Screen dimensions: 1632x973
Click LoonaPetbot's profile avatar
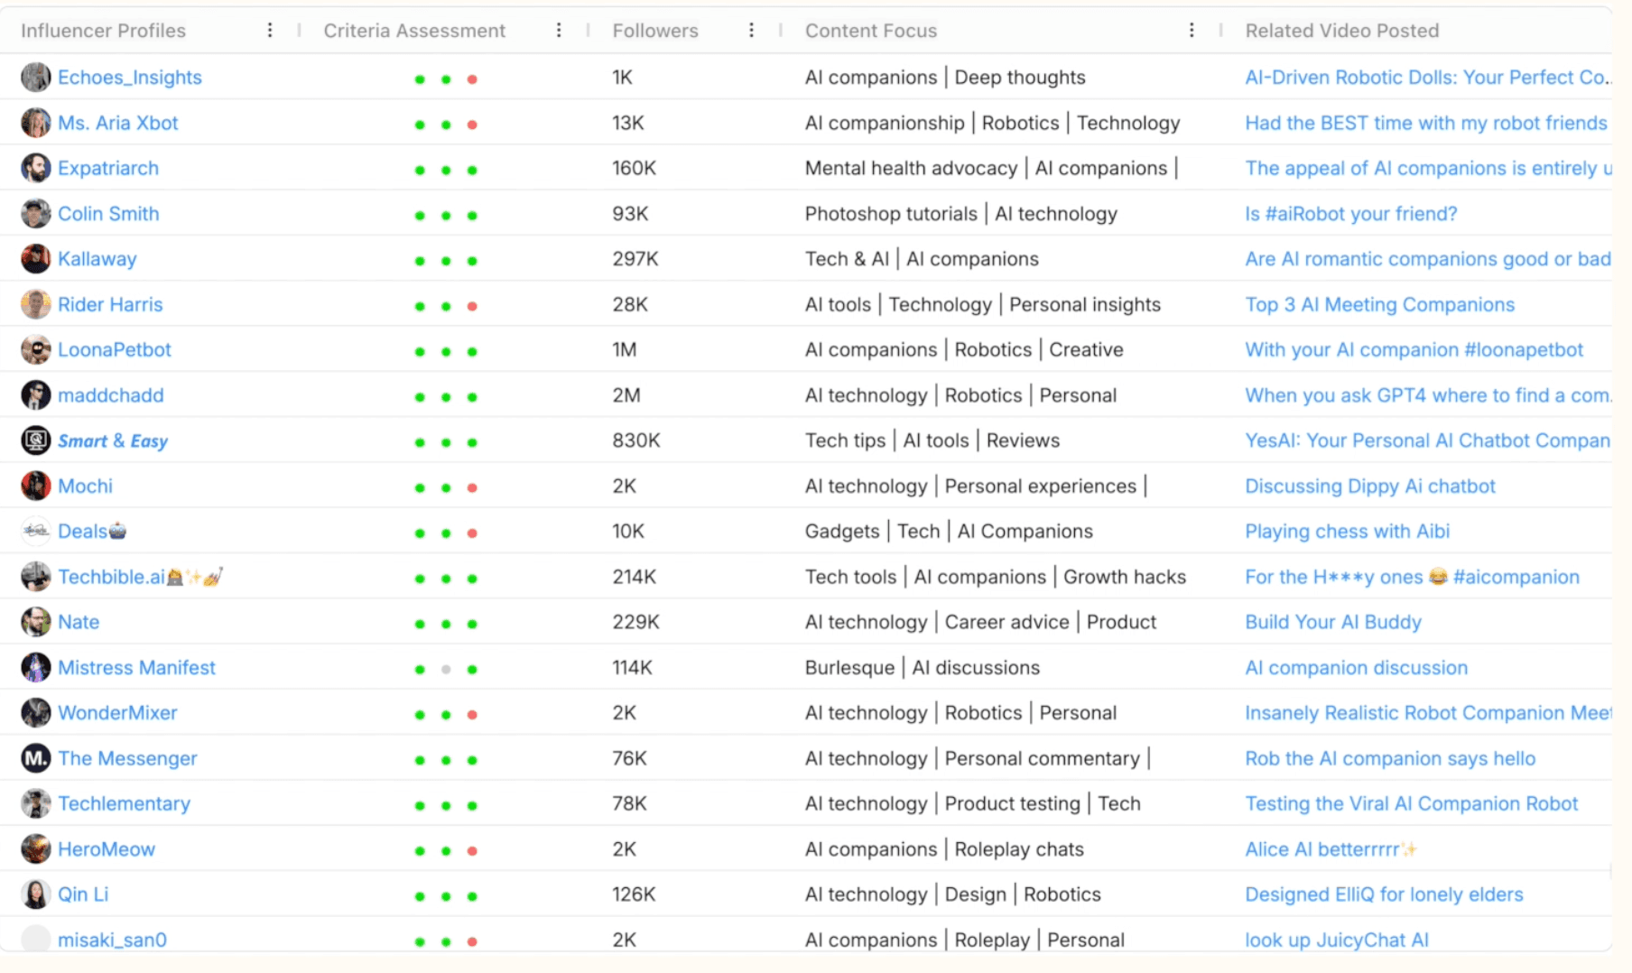(x=35, y=349)
